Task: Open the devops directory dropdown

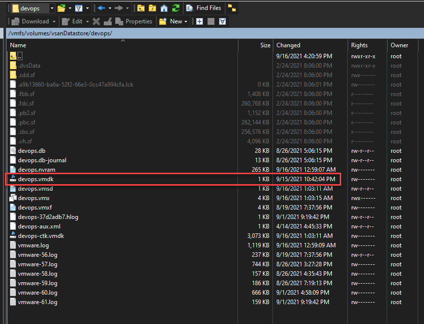Action: [x=52, y=8]
